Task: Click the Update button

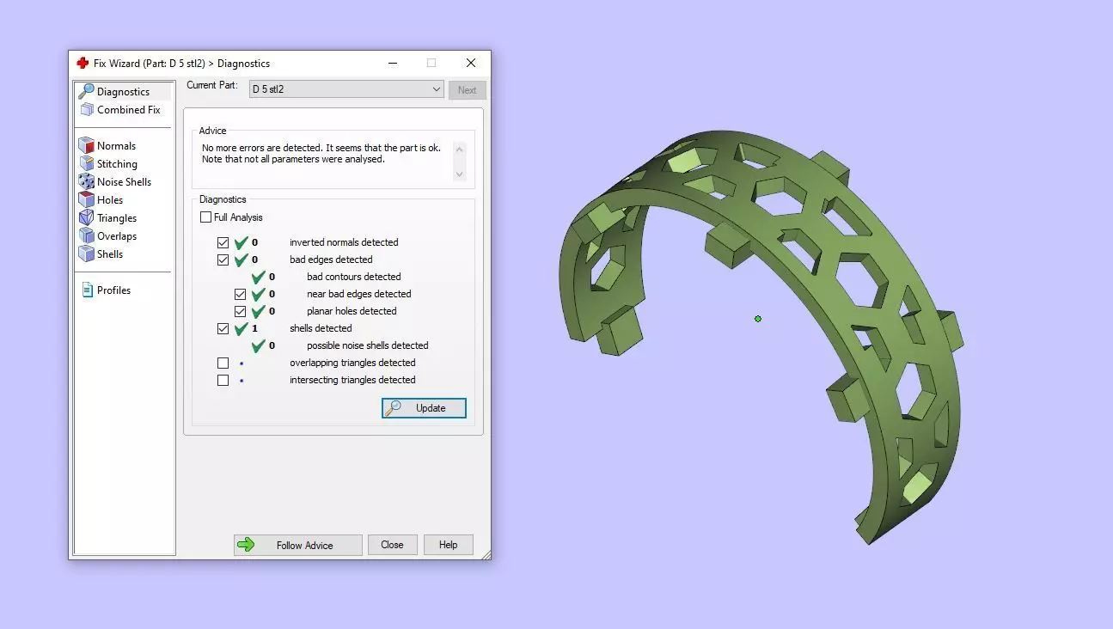Action: coord(424,408)
